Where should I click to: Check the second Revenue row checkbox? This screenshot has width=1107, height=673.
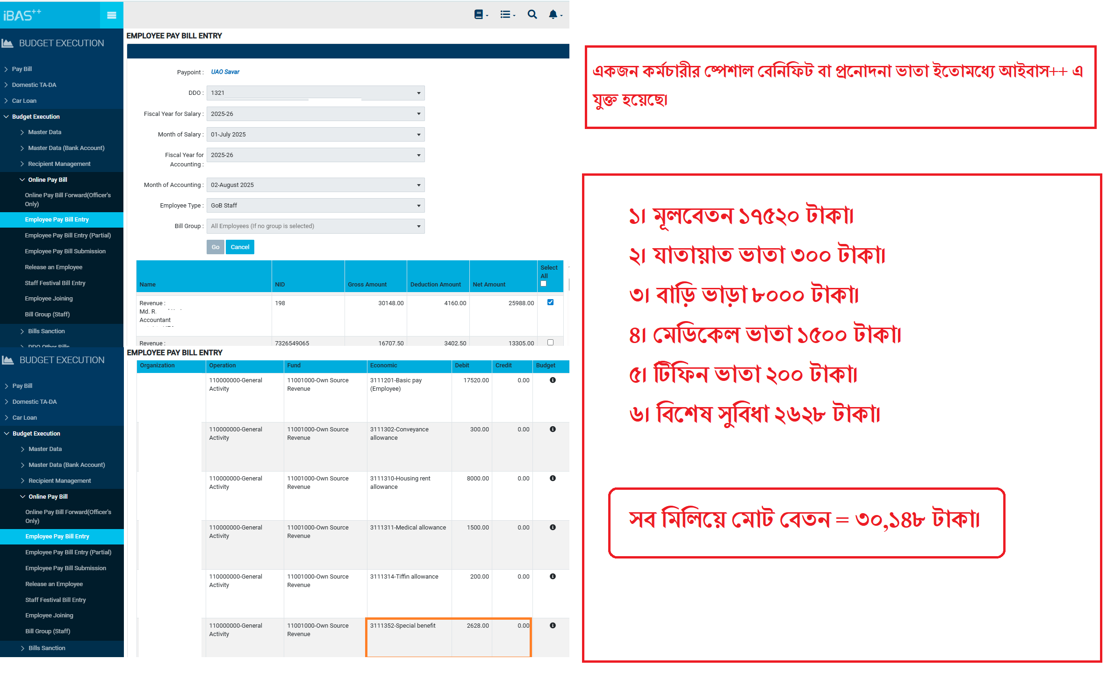coord(550,343)
